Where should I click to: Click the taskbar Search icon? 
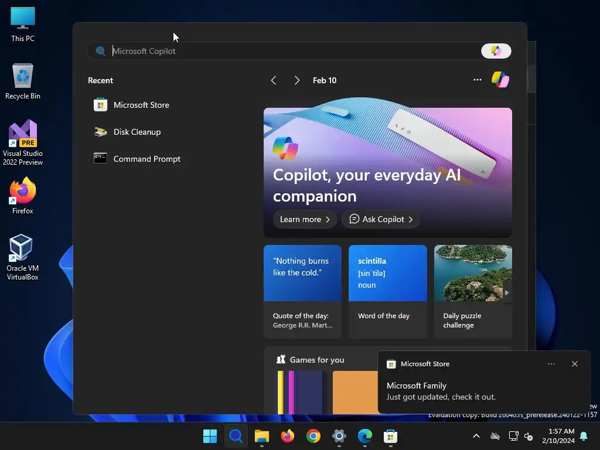click(236, 436)
